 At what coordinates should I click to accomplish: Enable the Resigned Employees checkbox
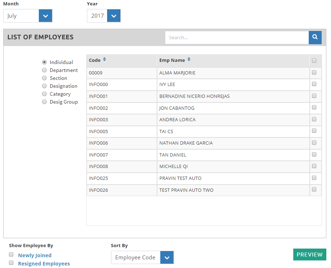(x=11, y=263)
